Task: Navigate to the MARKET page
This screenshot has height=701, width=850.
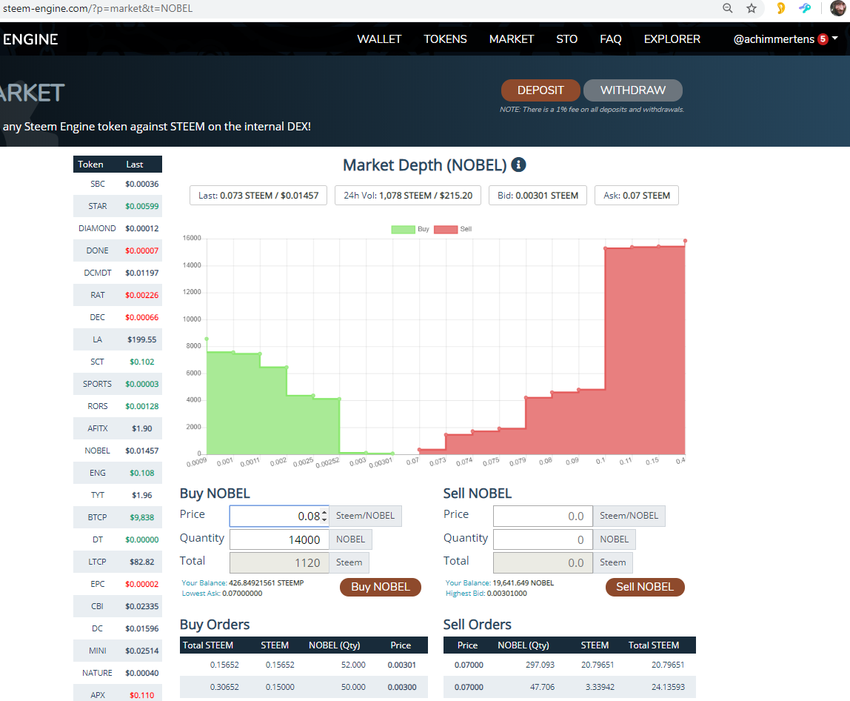Action: 511,39
